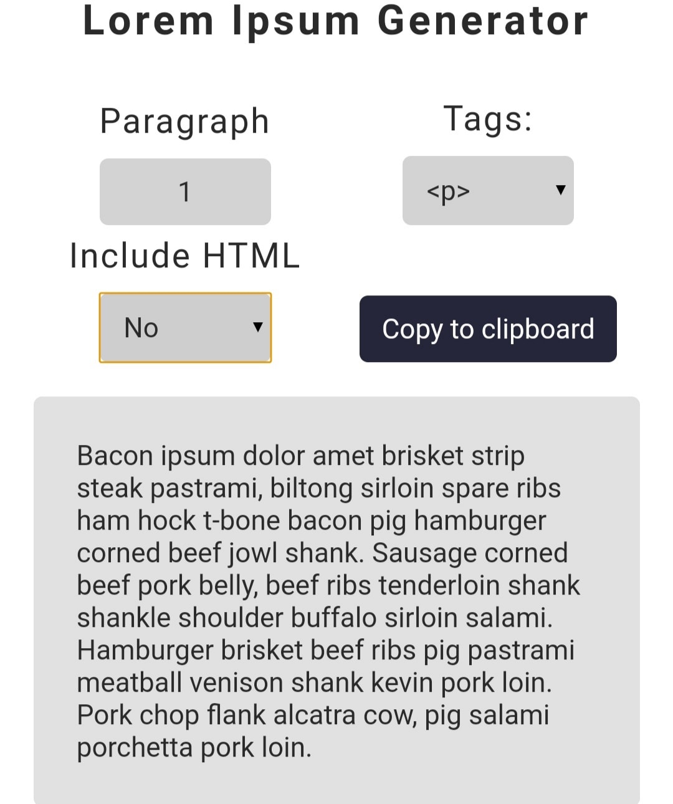Click the Include HTML label
Screen dimensions: 673x804
click(184, 256)
